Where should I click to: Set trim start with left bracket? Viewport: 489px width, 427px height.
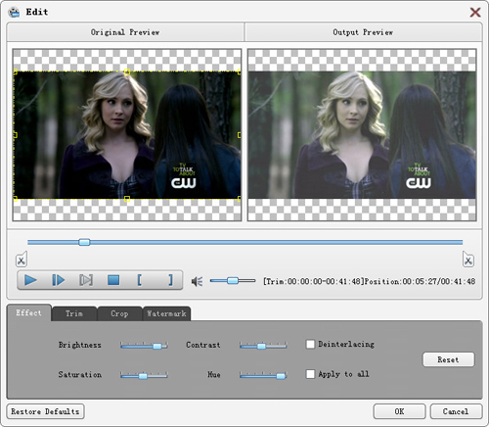pyautogui.click(x=140, y=280)
